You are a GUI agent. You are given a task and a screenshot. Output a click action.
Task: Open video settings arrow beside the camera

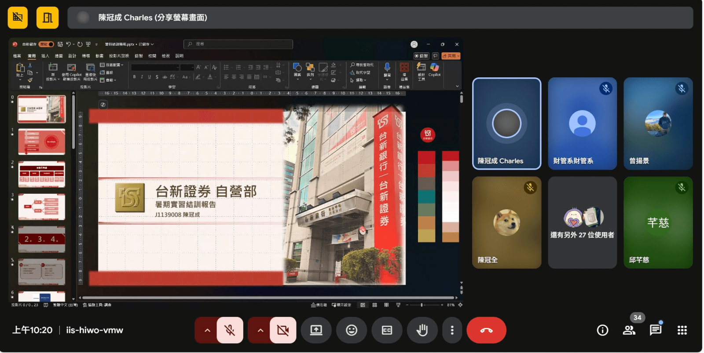(x=260, y=330)
